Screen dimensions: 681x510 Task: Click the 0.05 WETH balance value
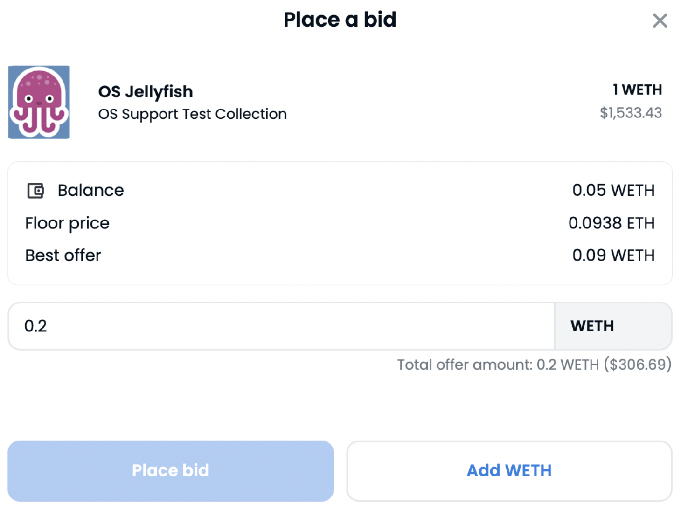pos(613,190)
